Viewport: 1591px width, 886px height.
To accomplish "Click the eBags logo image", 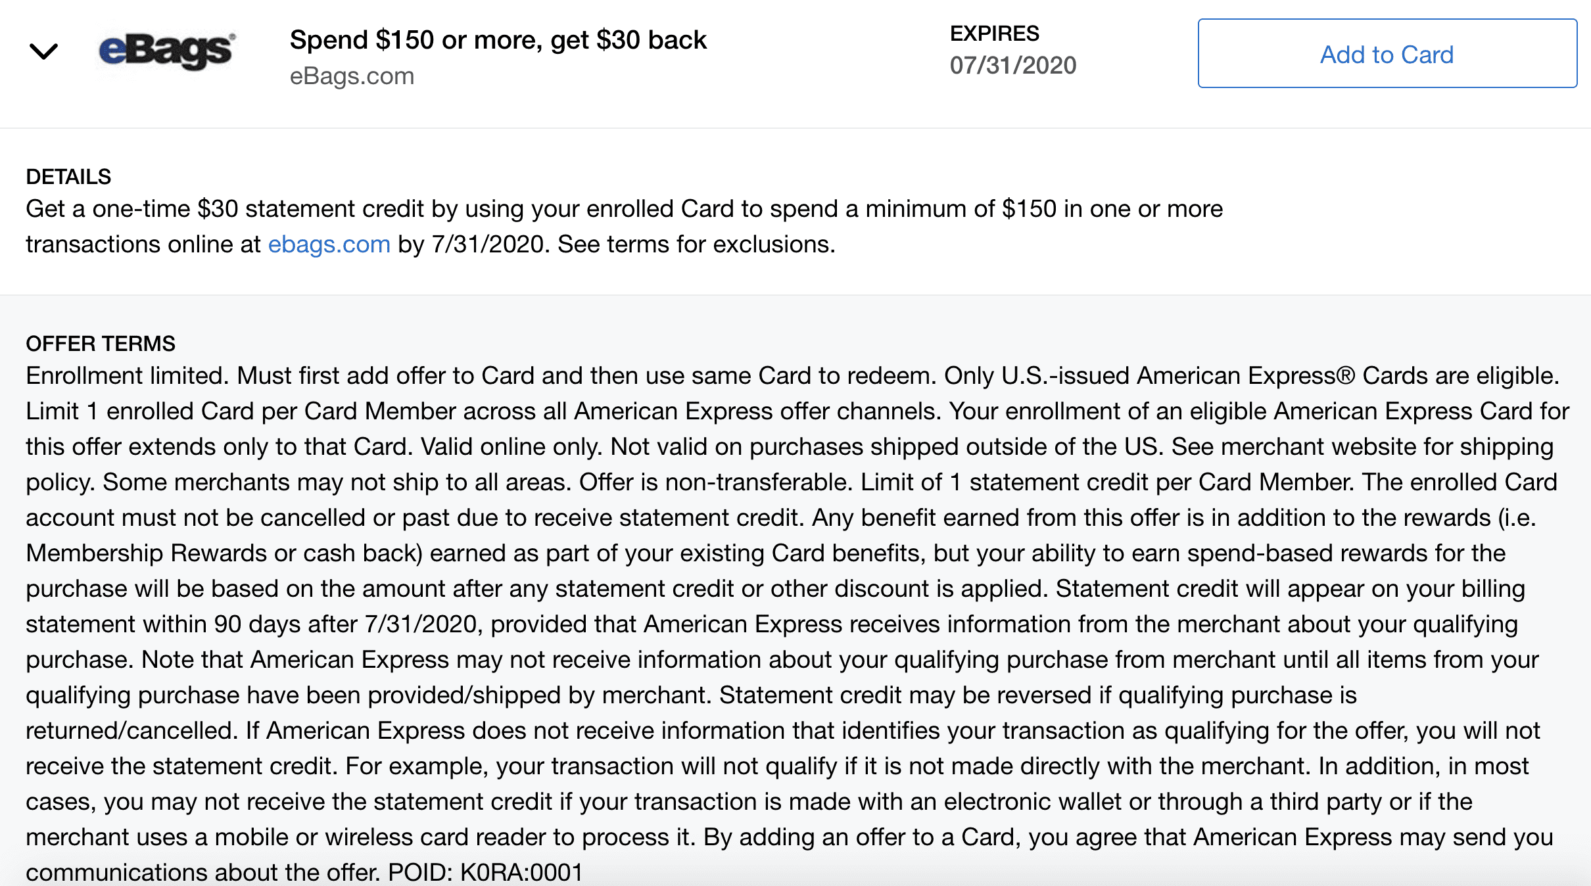I will coord(167,51).
